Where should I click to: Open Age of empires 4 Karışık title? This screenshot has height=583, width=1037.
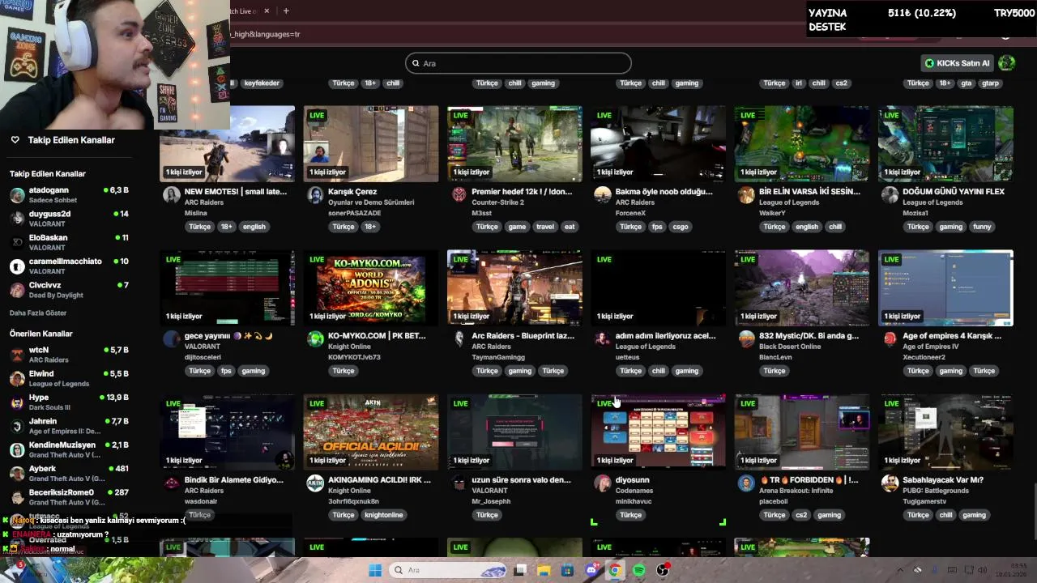pyautogui.click(x=952, y=336)
